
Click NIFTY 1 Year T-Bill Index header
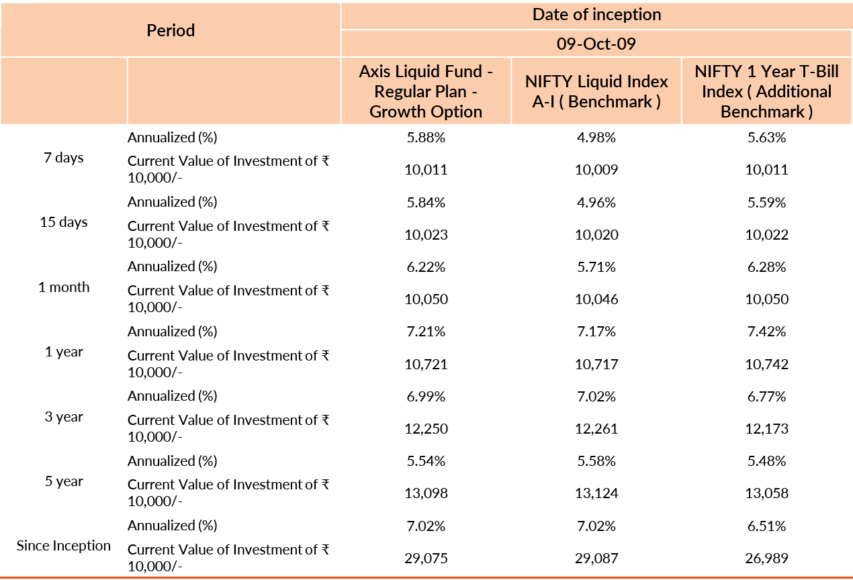pyautogui.click(x=766, y=91)
